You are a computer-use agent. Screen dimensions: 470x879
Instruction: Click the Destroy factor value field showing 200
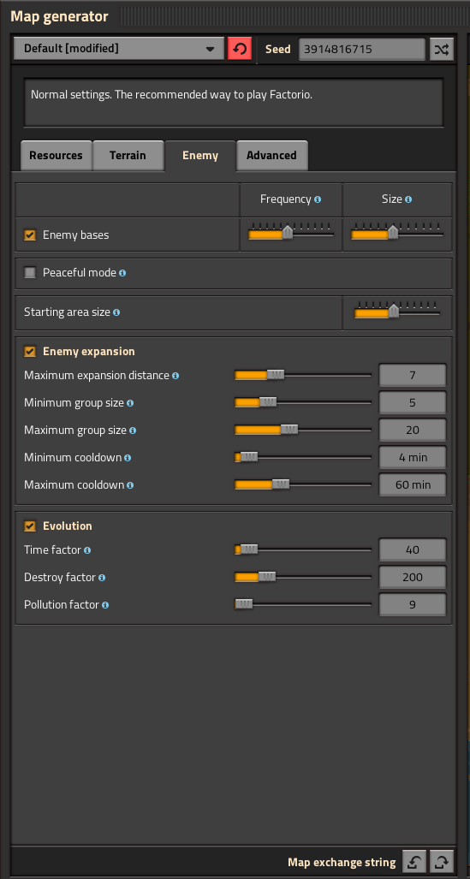pos(413,578)
